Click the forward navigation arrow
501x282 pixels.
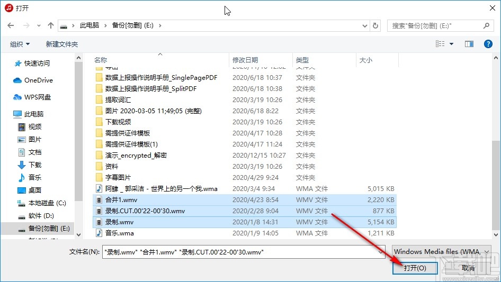pyautogui.click(x=26, y=25)
